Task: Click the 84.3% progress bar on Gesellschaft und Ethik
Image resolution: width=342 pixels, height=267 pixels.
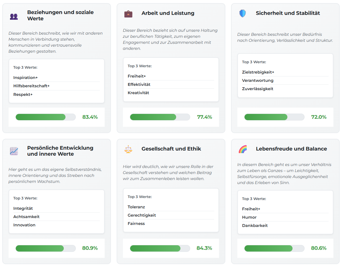Action: [x=160, y=248]
